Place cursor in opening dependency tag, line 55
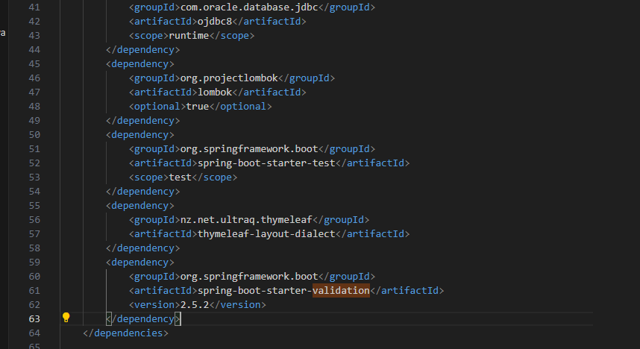 coord(140,206)
